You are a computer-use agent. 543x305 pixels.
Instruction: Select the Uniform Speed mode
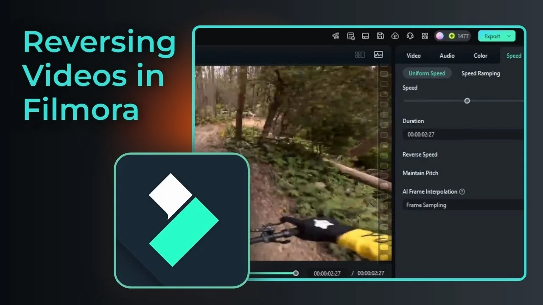tap(427, 73)
